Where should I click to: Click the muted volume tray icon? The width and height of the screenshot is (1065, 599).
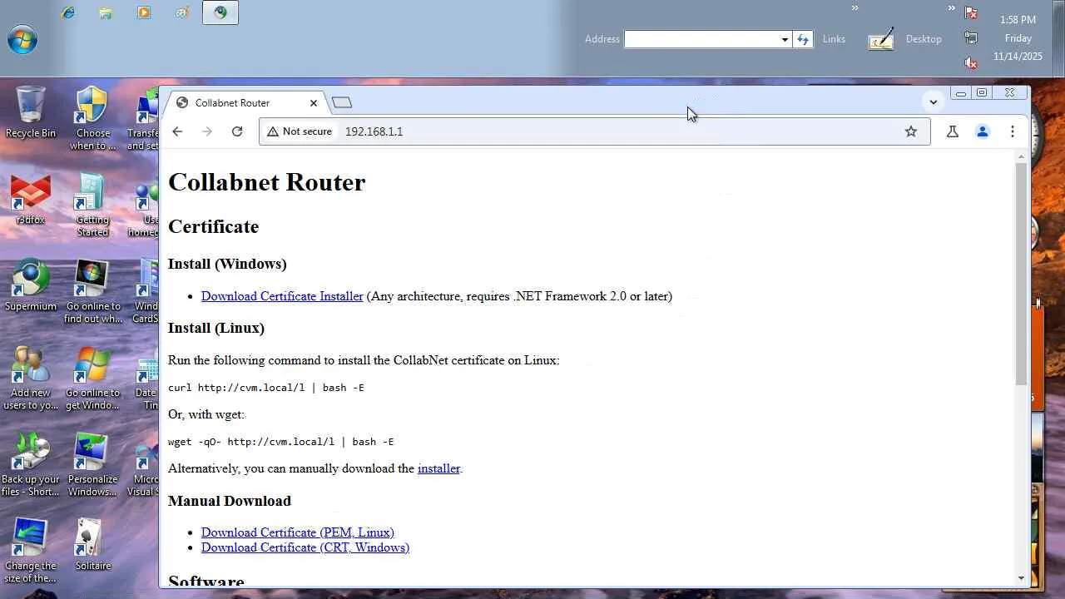(x=971, y=62)
